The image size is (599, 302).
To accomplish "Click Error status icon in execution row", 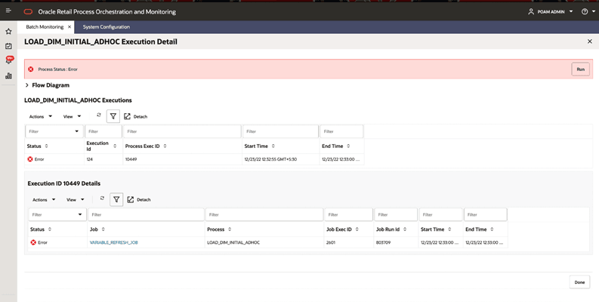I will pos(30,159).
